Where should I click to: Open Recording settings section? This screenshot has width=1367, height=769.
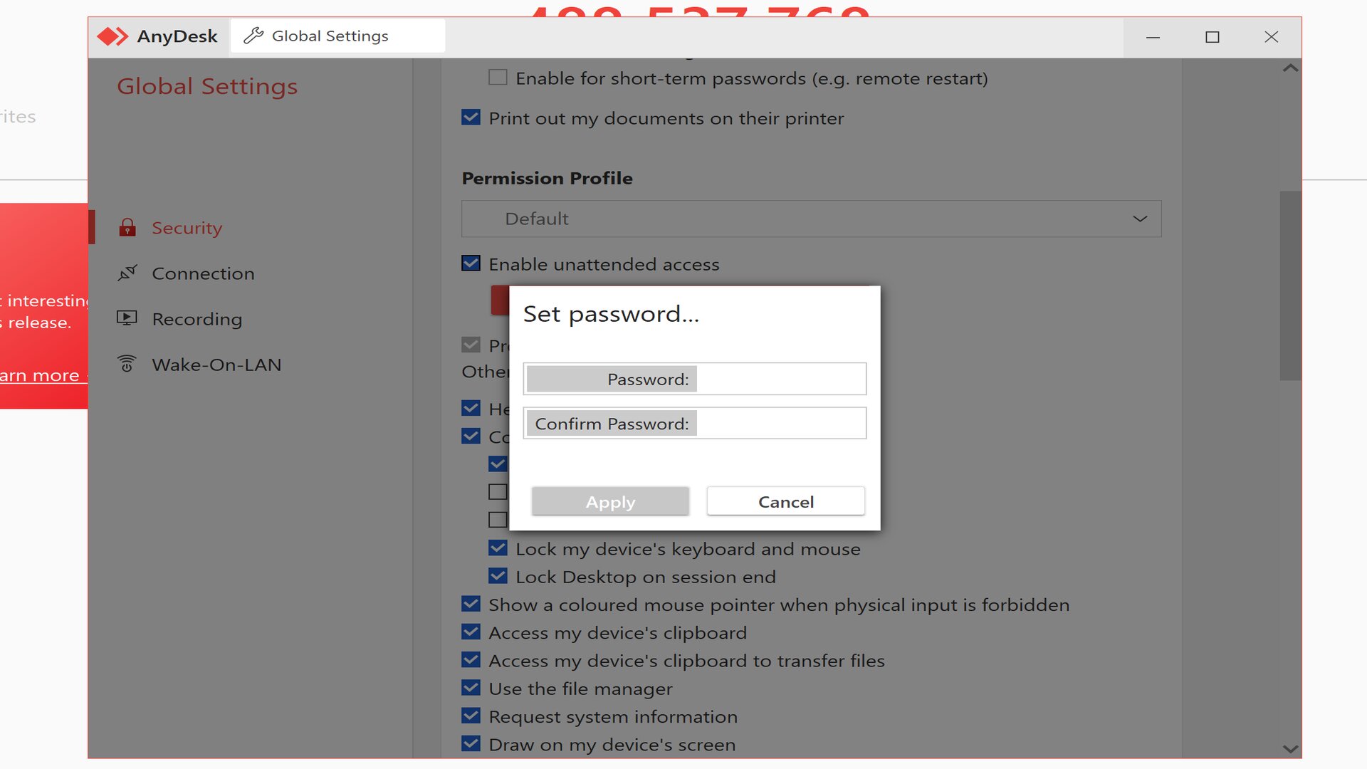pos(197,319)
